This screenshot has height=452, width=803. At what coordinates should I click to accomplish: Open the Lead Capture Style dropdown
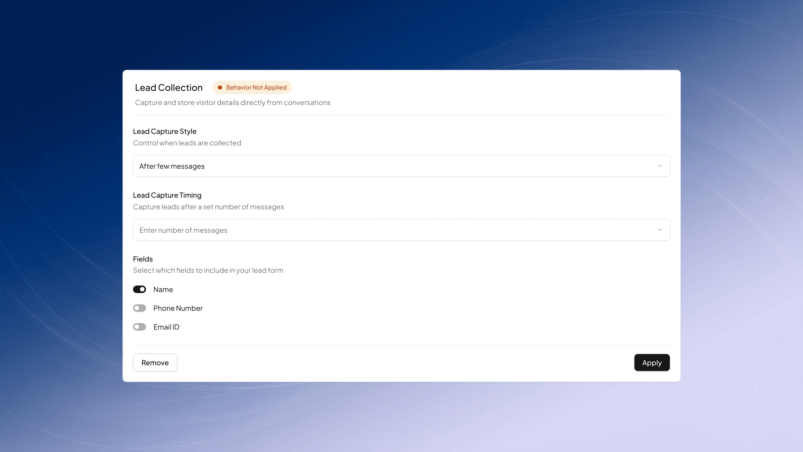point(401,166)
